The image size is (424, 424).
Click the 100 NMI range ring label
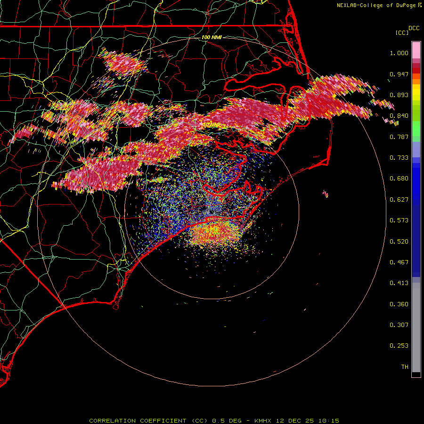pyautogui.click(x=212, y=37)
